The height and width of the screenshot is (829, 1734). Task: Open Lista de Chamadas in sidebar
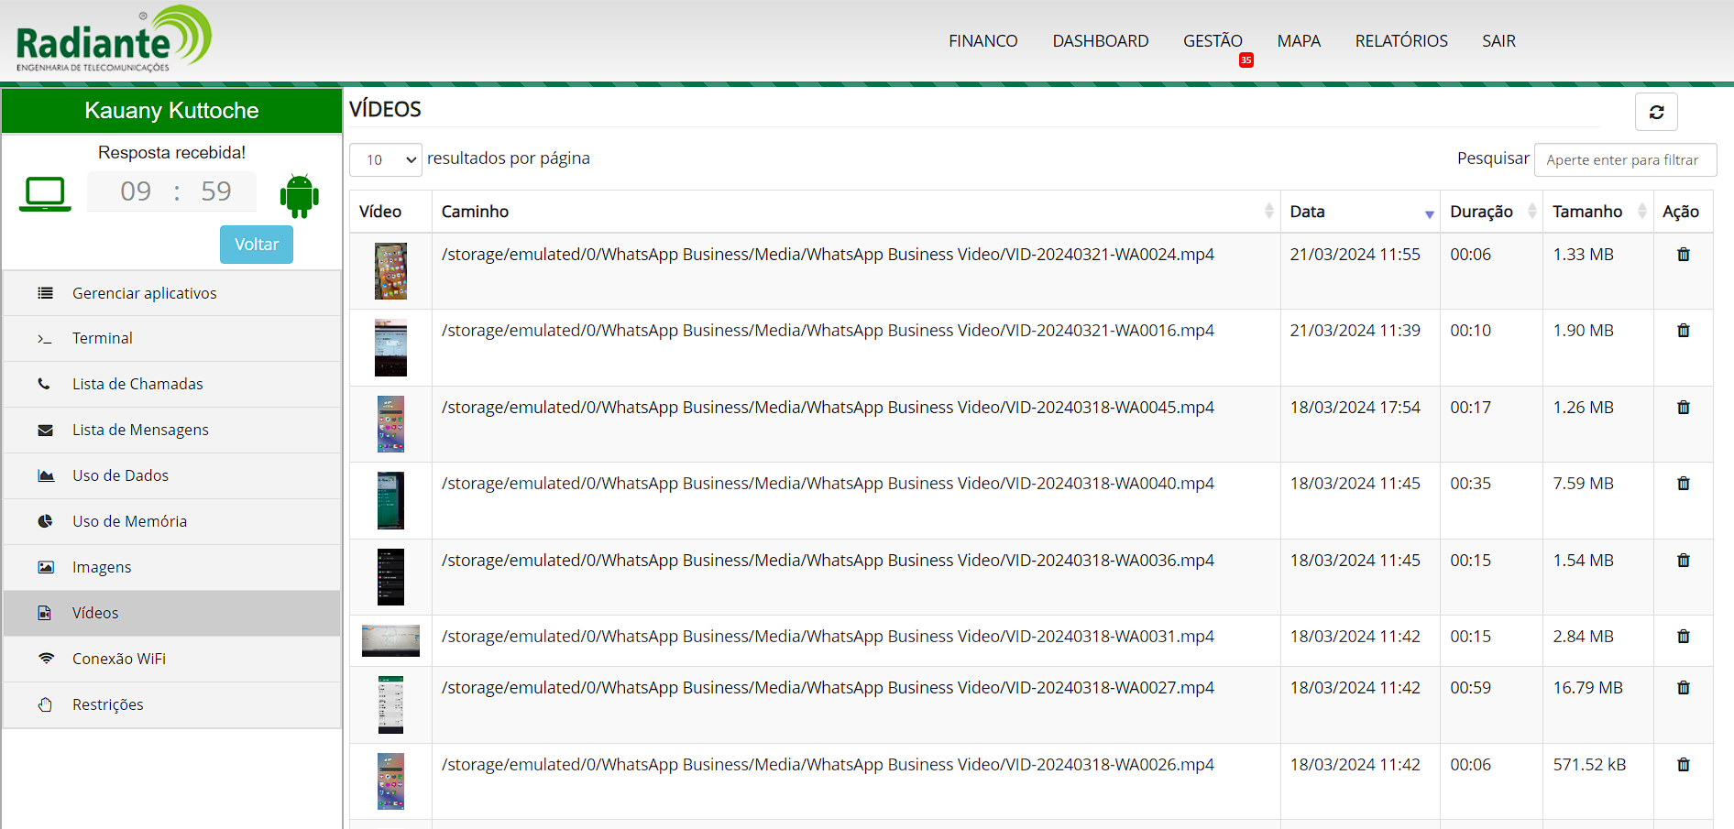pyautogui.click(x=137, y=384)
